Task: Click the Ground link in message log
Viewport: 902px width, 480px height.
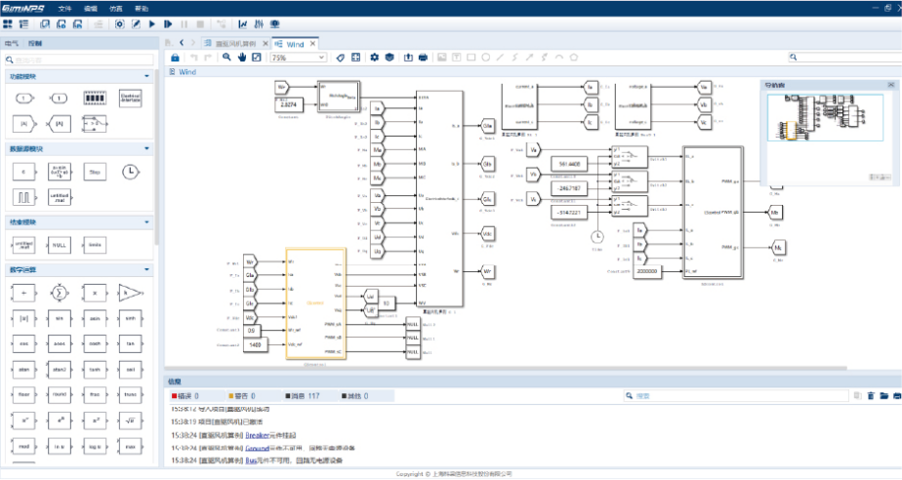Action: click(x=257, y=448)
